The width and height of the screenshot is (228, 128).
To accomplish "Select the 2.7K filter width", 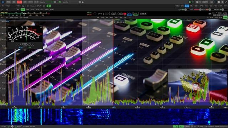I will [207, 17].
